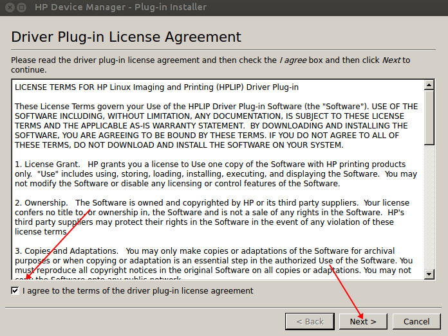Viewport: 448px width, 336px height.
Task: Click the license text scrollbar thumb
Action: [429, 118]
